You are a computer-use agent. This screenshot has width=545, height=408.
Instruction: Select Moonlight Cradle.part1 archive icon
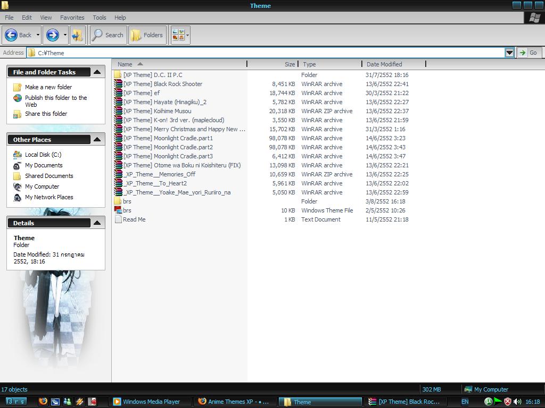(118, 138)
